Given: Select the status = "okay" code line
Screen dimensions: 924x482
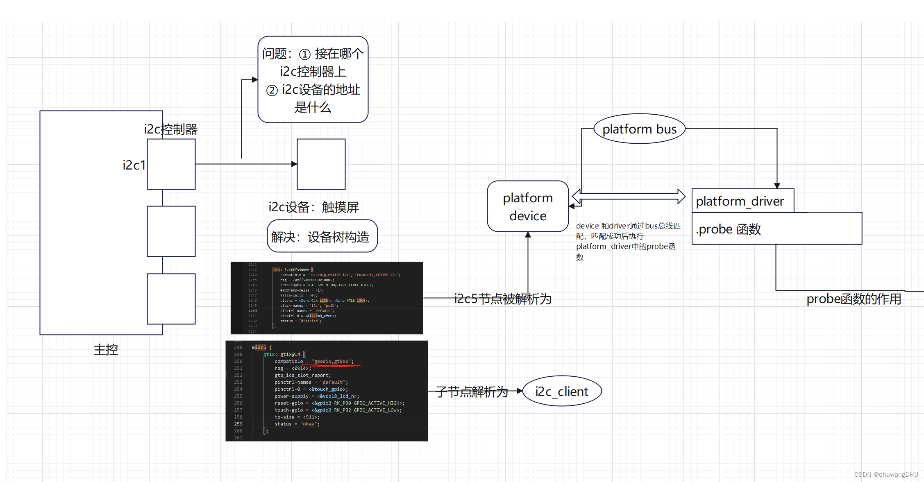Looking at the screenshot, I should point(297,424).
